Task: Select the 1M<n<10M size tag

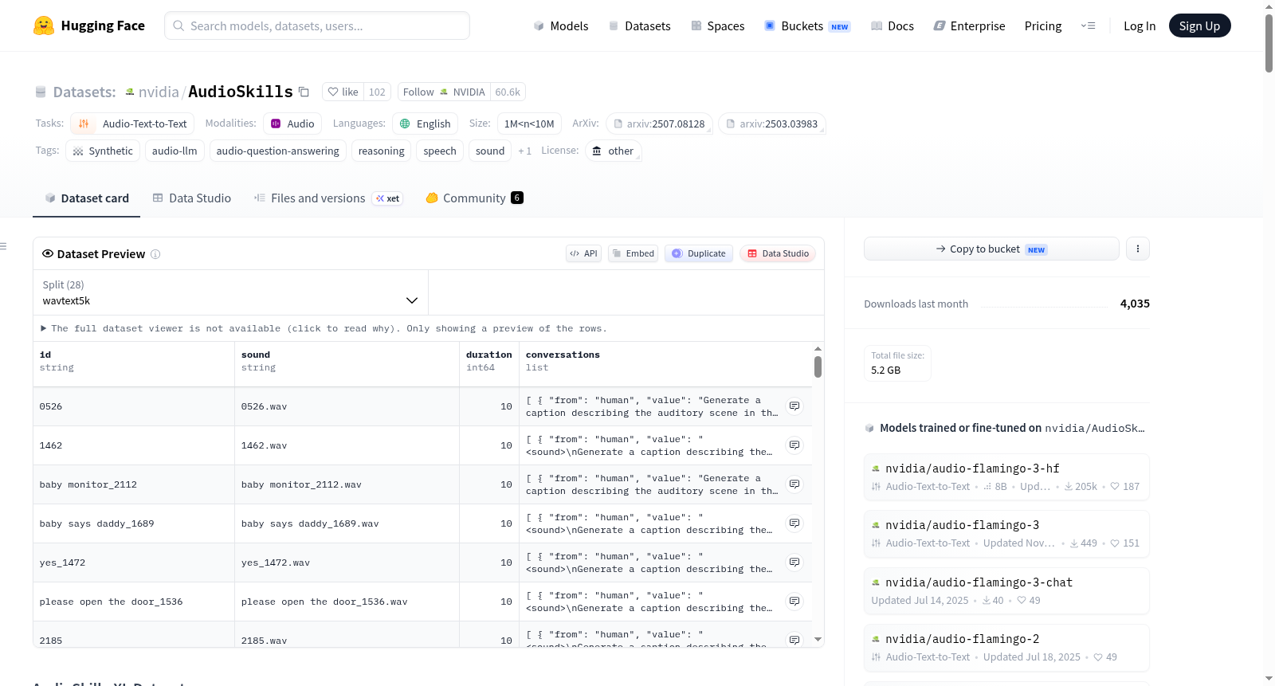Action: (x=529, y=123)
